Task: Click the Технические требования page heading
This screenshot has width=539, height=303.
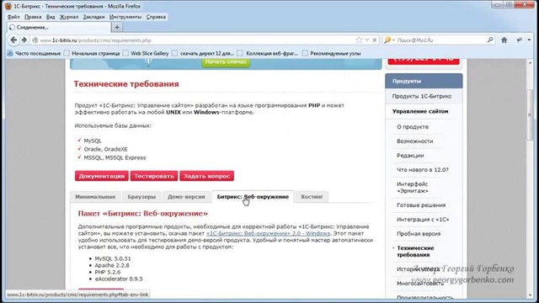Action: coord(126,84)
